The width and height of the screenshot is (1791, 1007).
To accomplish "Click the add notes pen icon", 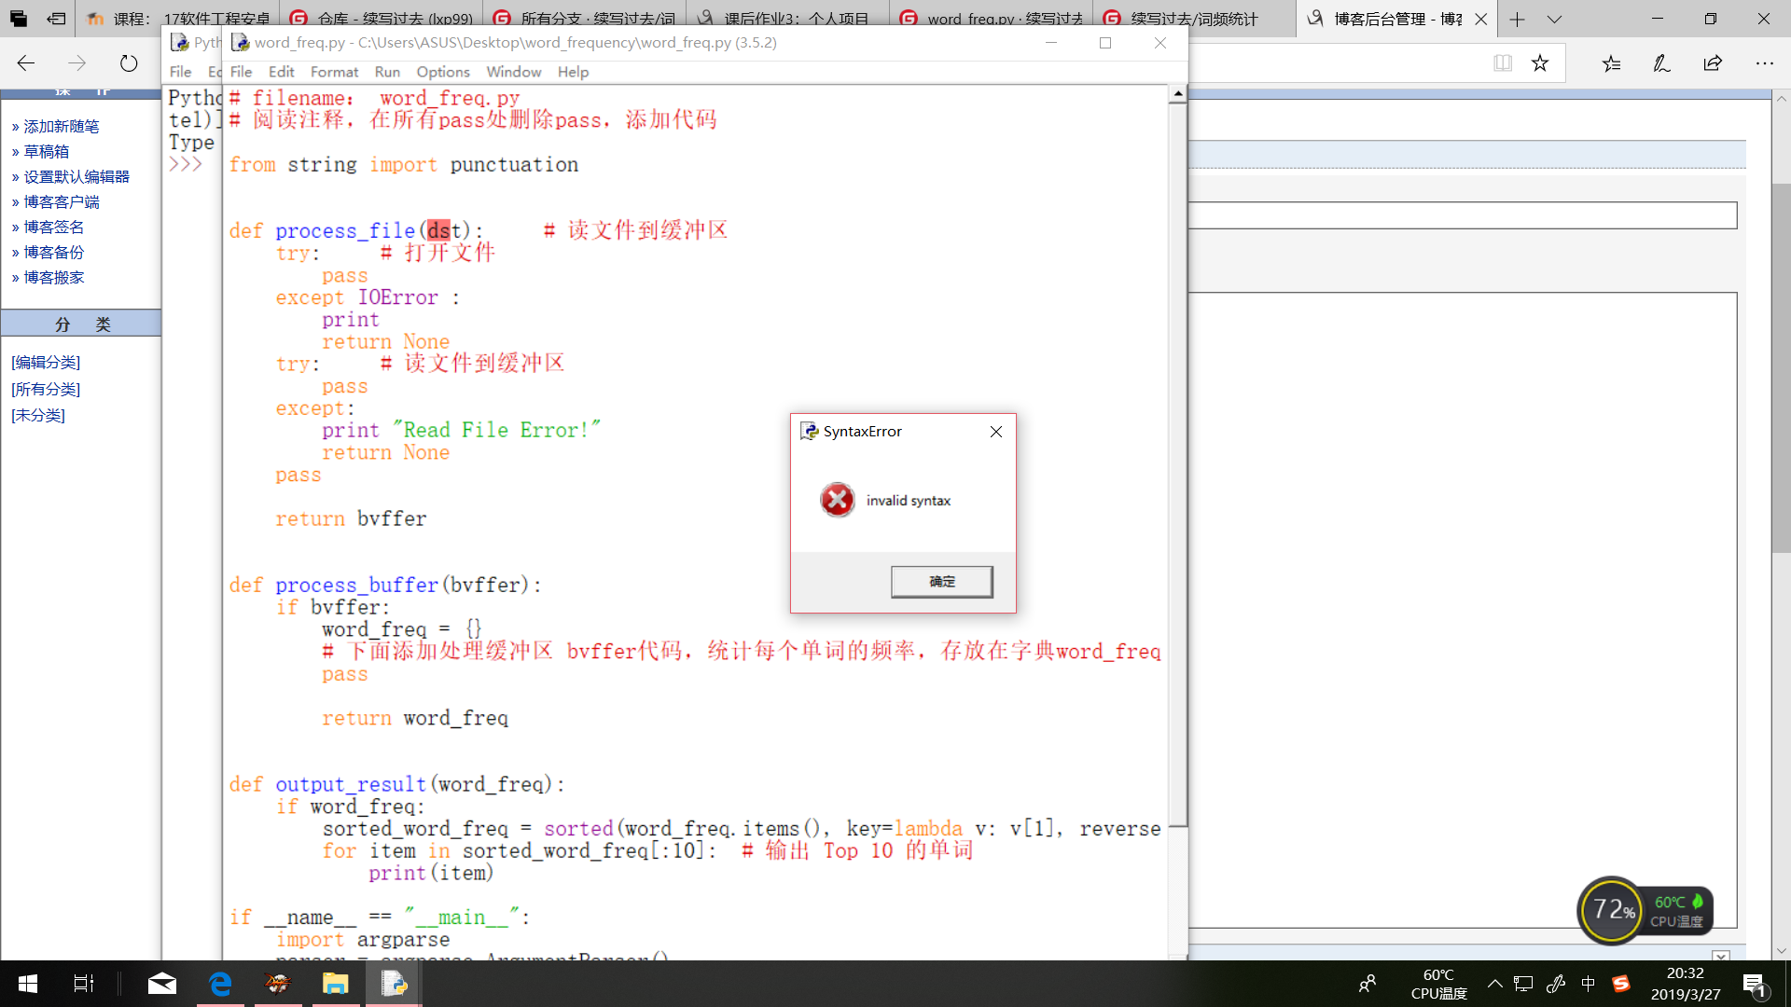I will coord(1661,63).
